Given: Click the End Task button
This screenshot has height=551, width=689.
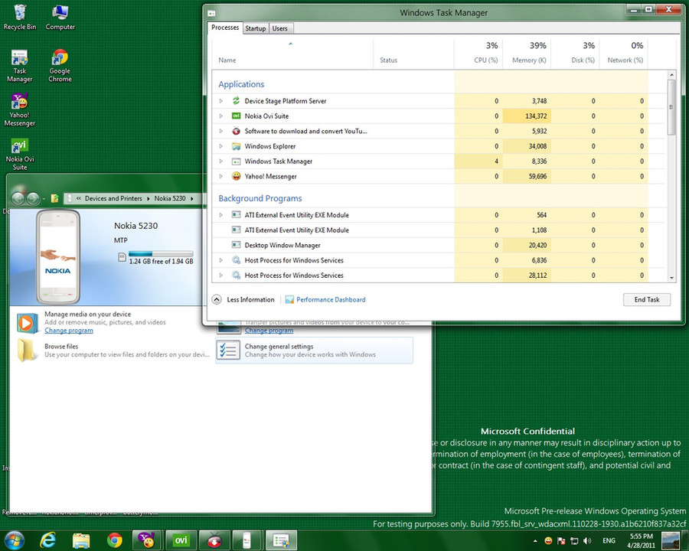Looking at the screenshot, I should [647, 300].
